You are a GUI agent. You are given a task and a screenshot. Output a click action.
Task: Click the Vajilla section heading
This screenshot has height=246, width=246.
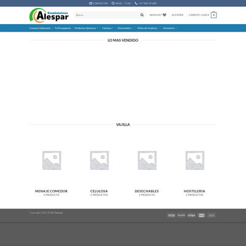[x=123, y=125]
